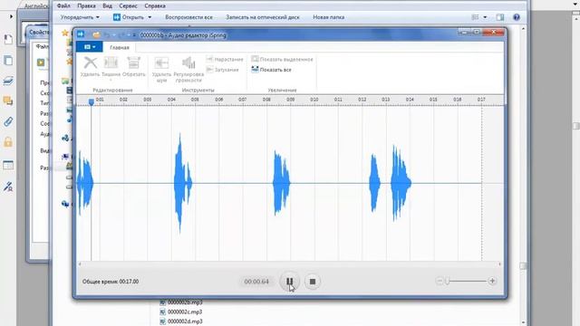Click the right scroll arrow under waveform
Image resolution: width=580 pixels, height=326 pixels.
(x=499, y=264)
